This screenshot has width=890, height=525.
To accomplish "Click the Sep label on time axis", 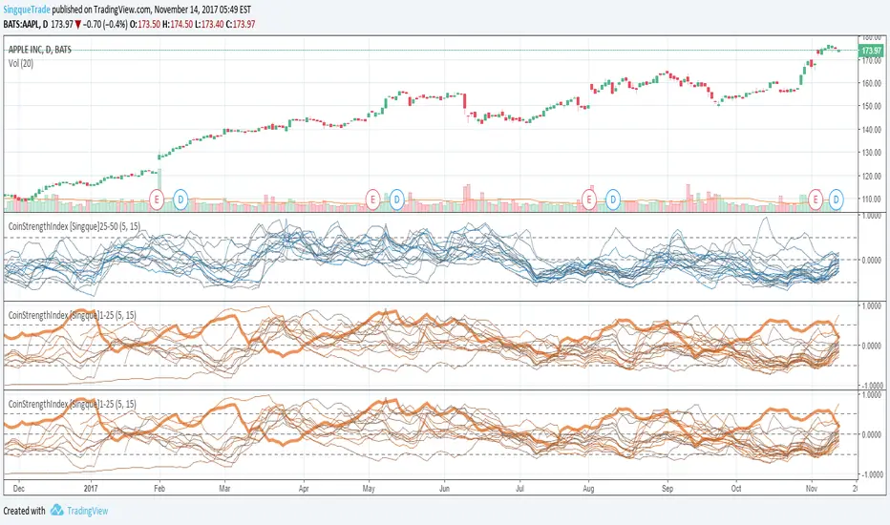I will click(x=667, y=488).
